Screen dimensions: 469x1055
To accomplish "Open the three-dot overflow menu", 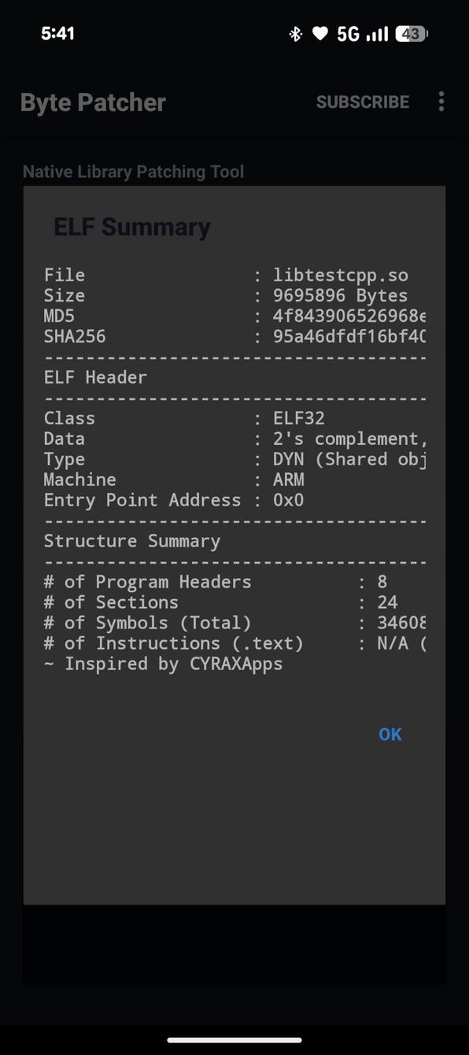I will tap(441, 102).
